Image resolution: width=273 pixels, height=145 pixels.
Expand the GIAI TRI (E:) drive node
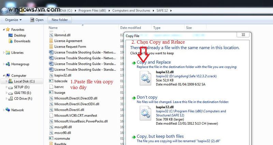[x=6, y=93]
